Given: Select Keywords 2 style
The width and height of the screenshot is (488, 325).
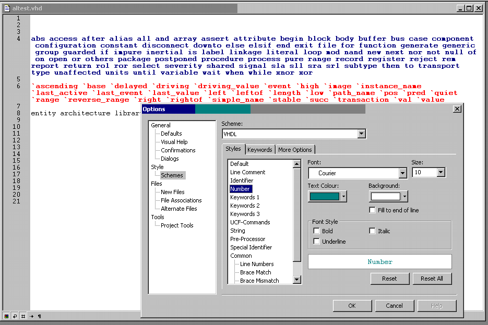Looking at the screenshot, I should point(245,206).
